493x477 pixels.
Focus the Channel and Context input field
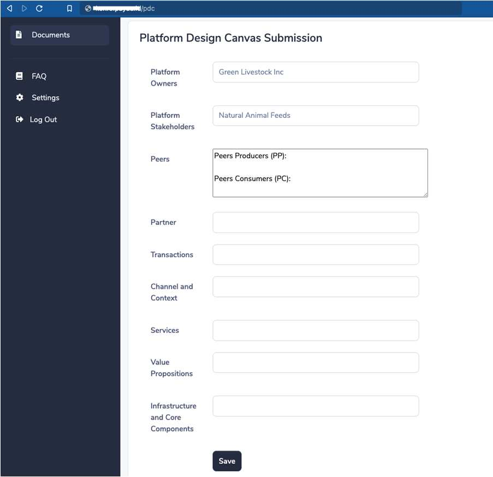tap(316, 287)
